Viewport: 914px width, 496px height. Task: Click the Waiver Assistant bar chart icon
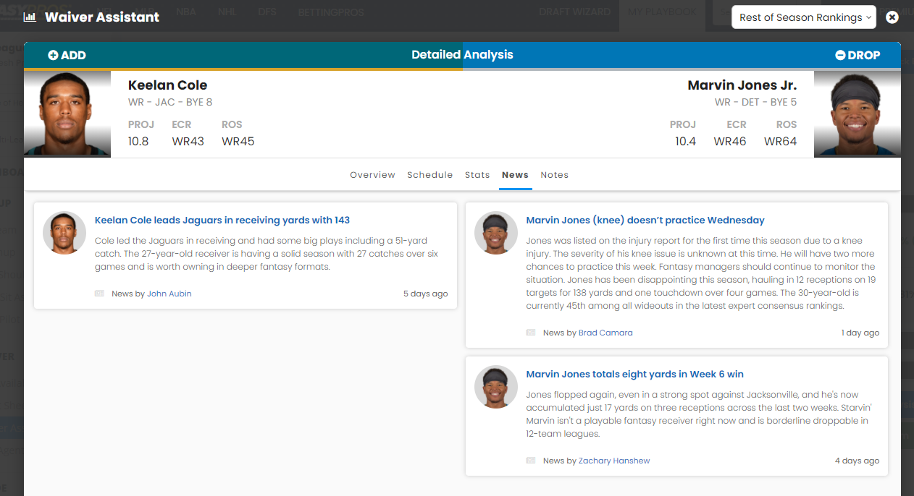click(30, 17)
